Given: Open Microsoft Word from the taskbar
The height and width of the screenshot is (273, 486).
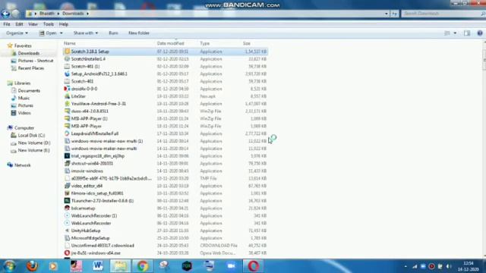Looking at the screenshot, I should pyautogui.click(x=98, y=266).
